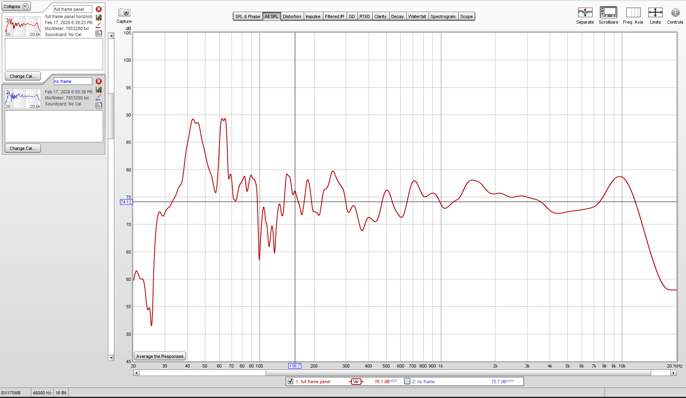The image size is (686, 398).
Task: Click measurement list scroll down arrow
Action: (111, 358)
